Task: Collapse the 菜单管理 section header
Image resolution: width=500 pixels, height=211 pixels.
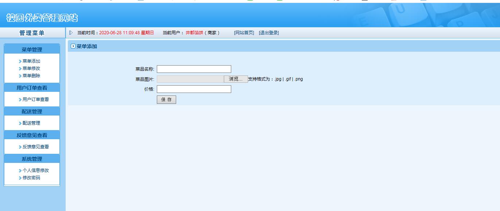Action: [32, 50]
